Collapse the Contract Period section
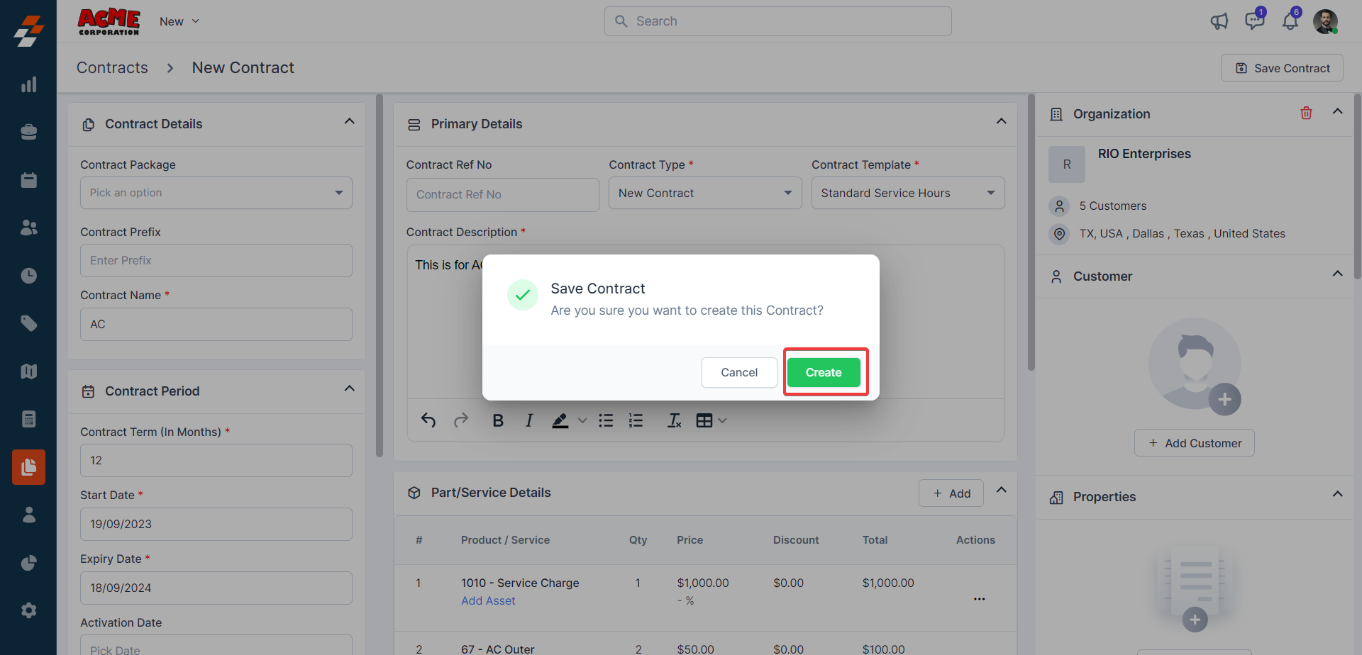 tap(349, 389)
